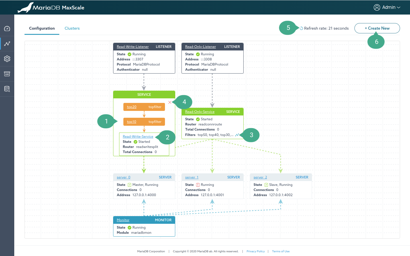Click the 'Slave, Running' state text
Viewport: 410px width, 256px height.
[281, 185]
